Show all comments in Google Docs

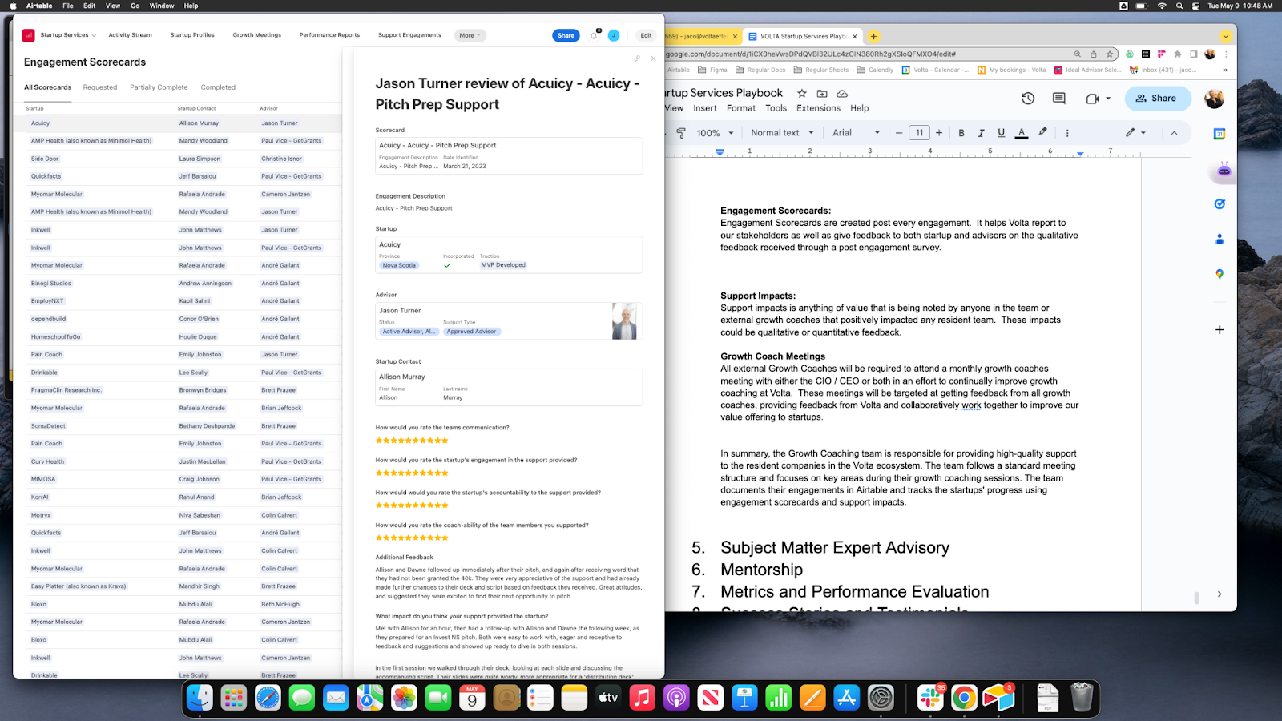coord(1058,98)
